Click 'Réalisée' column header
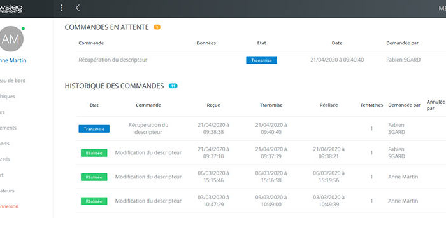 tap(329, 105)
